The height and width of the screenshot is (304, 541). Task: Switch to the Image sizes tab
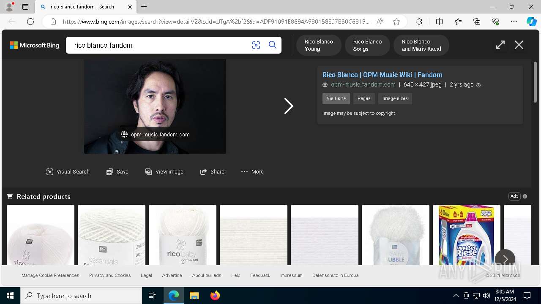click(395, 98)
